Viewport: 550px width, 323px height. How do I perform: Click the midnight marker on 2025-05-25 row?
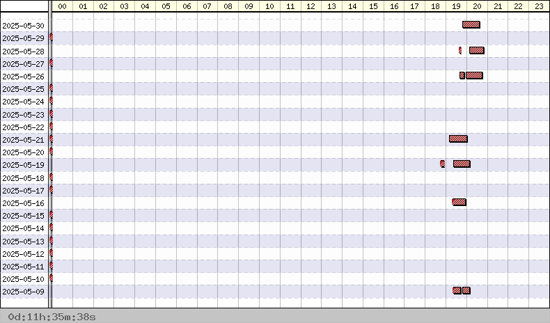52,88
